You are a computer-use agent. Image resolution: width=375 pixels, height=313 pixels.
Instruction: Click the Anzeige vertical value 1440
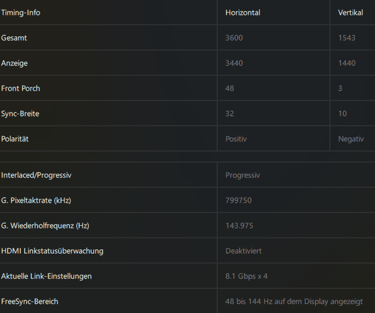[346, 63]
